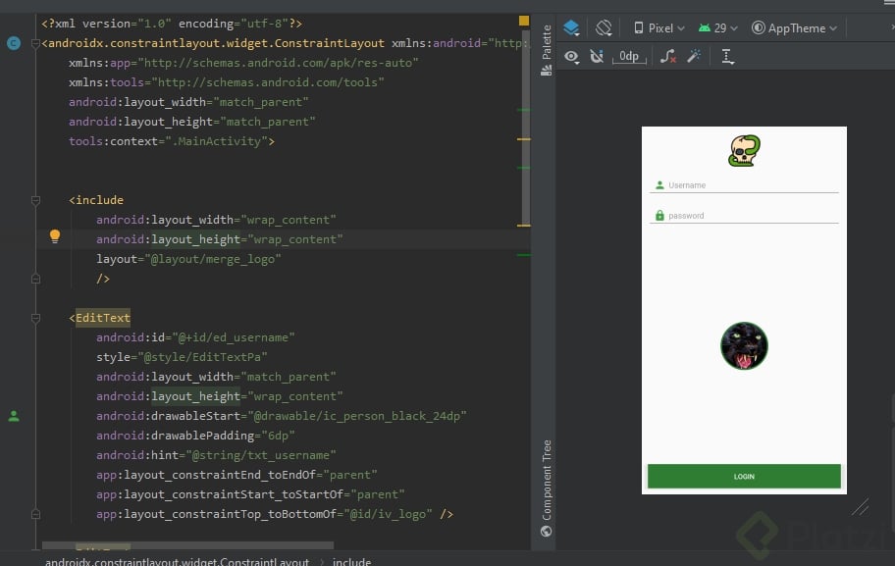Click the green LOGIN button in preview
Image resolution: width=895 pixels, height=566 pixels.
click(x=744, y=476)
